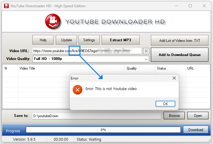This screenshot has width=213, height=144.
Task: Minimize the YouTube Downloader HD window
Action: point(177,6)
